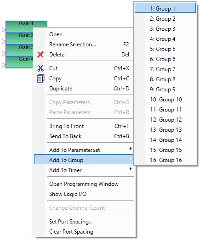This screenshot has height=240, width=200.
Task: Click the Gain 4 input port triangle
Action: coord(4,65)
